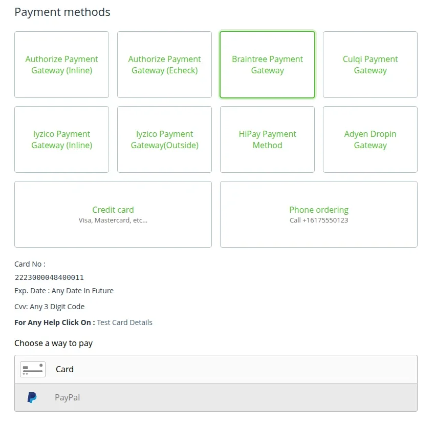Viewport: 435px width, 424px height.
Task: Choose the Culqi Payment Gateway option
Action: point(370,65)
